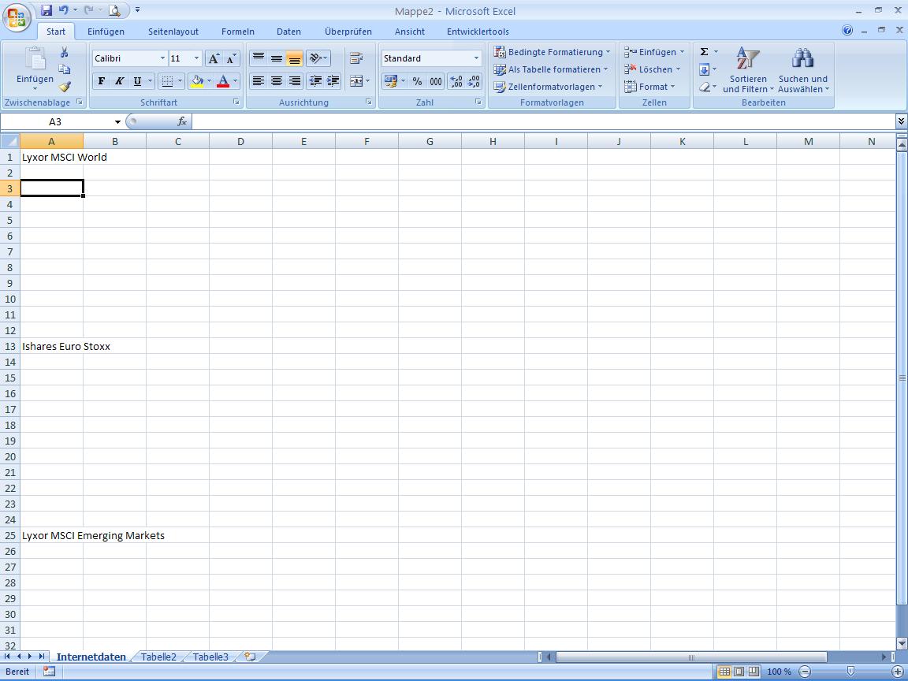This screenshot has height=681, width=908.
Task: Switch to sheet Tabelle2
Action: click(x=158, y=657)
